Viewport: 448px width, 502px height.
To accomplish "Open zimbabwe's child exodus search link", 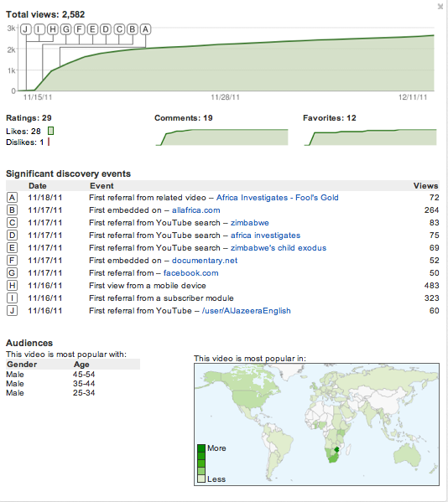I will (x=279, y=248).
